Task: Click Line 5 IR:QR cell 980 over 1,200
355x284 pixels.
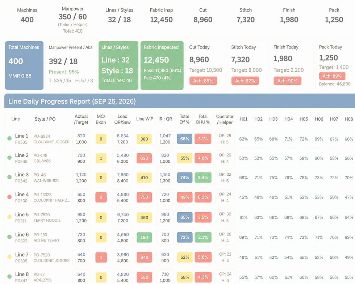Action: pos(165,217)
